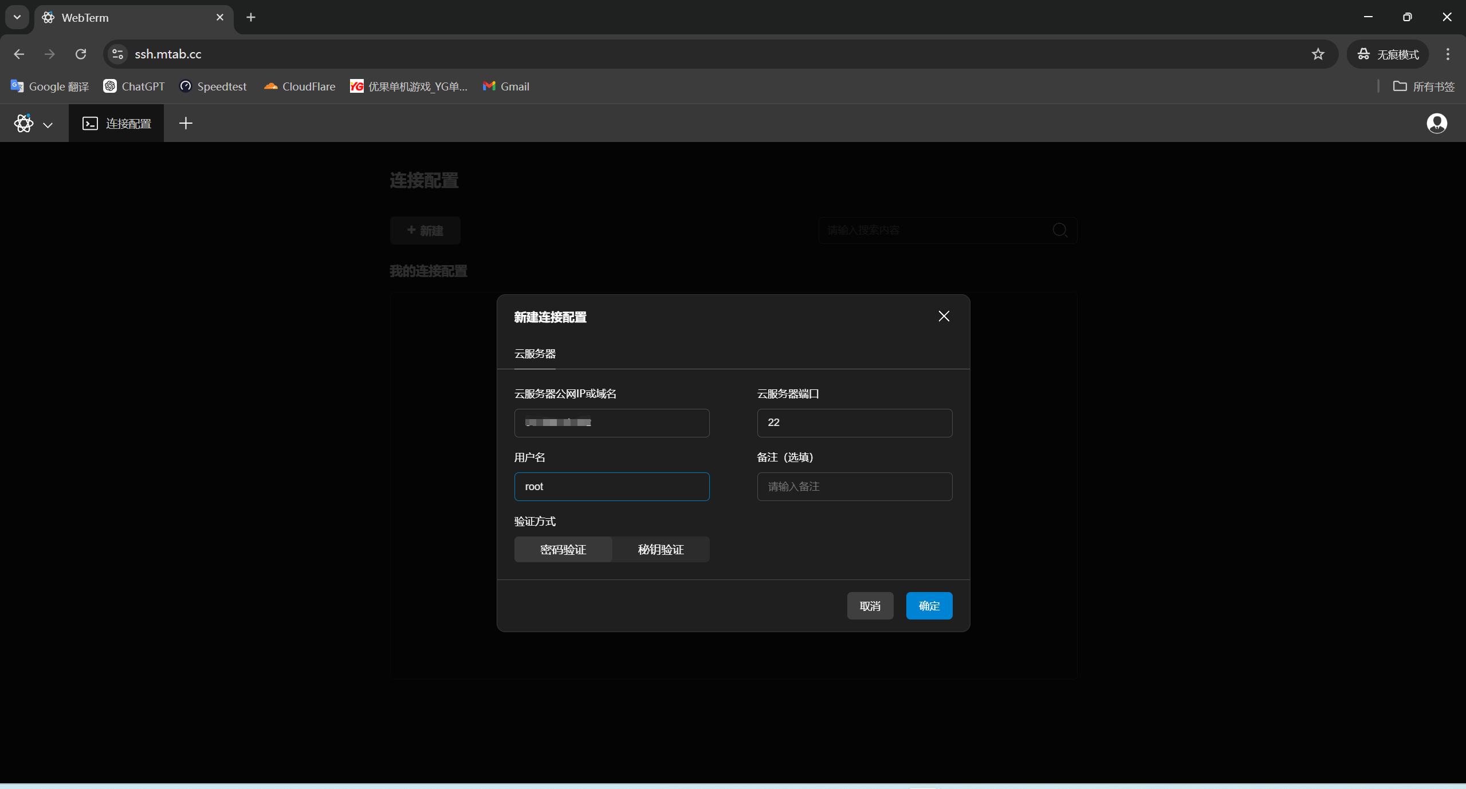Reload the page
The height and width of the screenshot is (789, 1466).
pyautogui.click(x=81, y=54)
